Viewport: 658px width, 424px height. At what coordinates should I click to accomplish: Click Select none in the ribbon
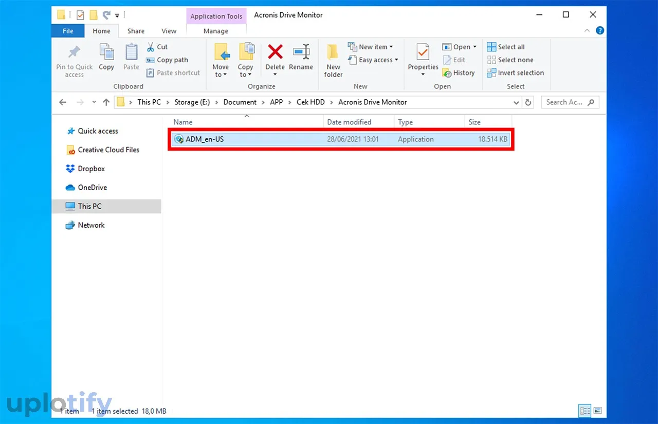pos(510,60)
